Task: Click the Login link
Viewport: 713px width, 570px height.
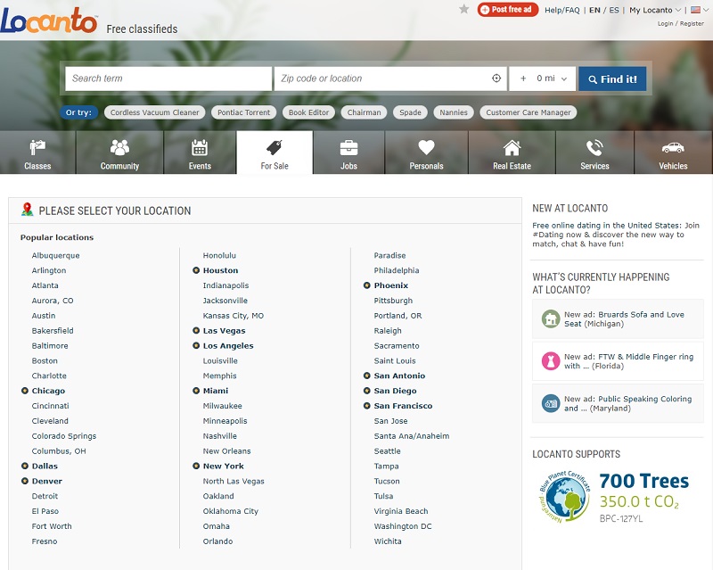Action: coord(665,23)
